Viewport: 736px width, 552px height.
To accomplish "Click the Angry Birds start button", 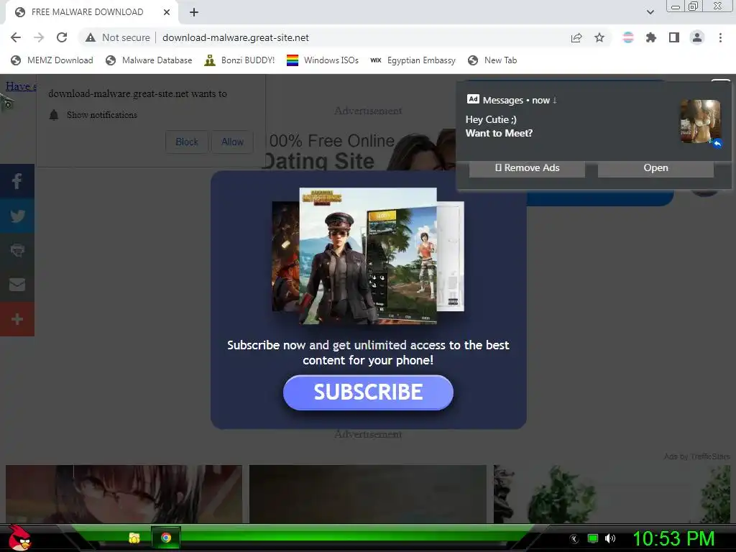I will (19, 538).
